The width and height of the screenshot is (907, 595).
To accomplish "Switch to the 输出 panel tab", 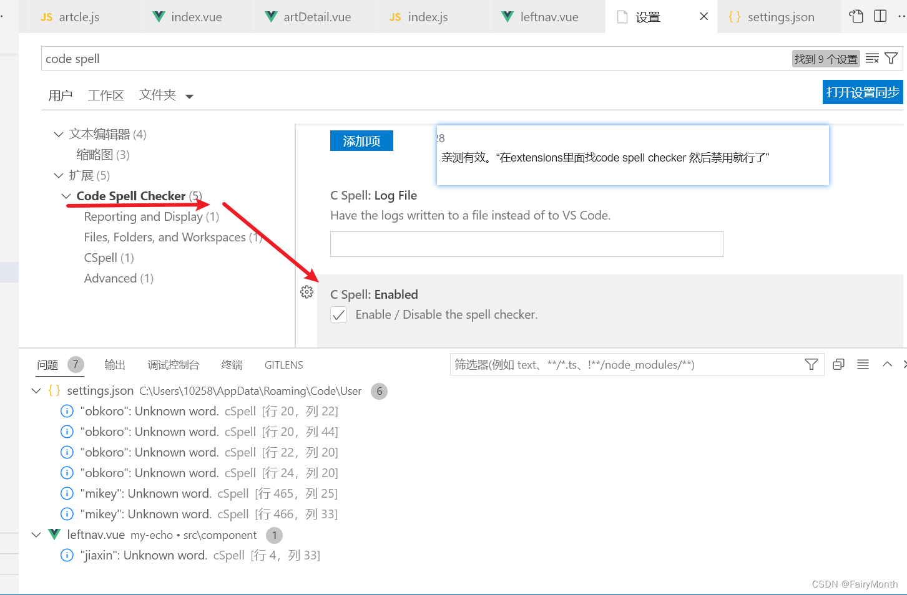I will tap(115, 365).
